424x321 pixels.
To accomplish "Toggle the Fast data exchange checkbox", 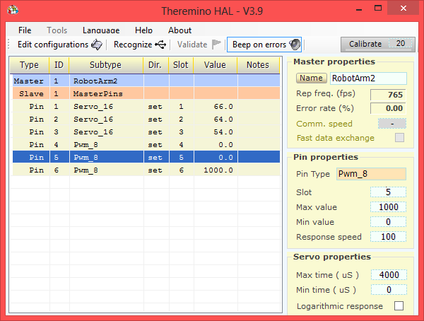I will [400, 138].
